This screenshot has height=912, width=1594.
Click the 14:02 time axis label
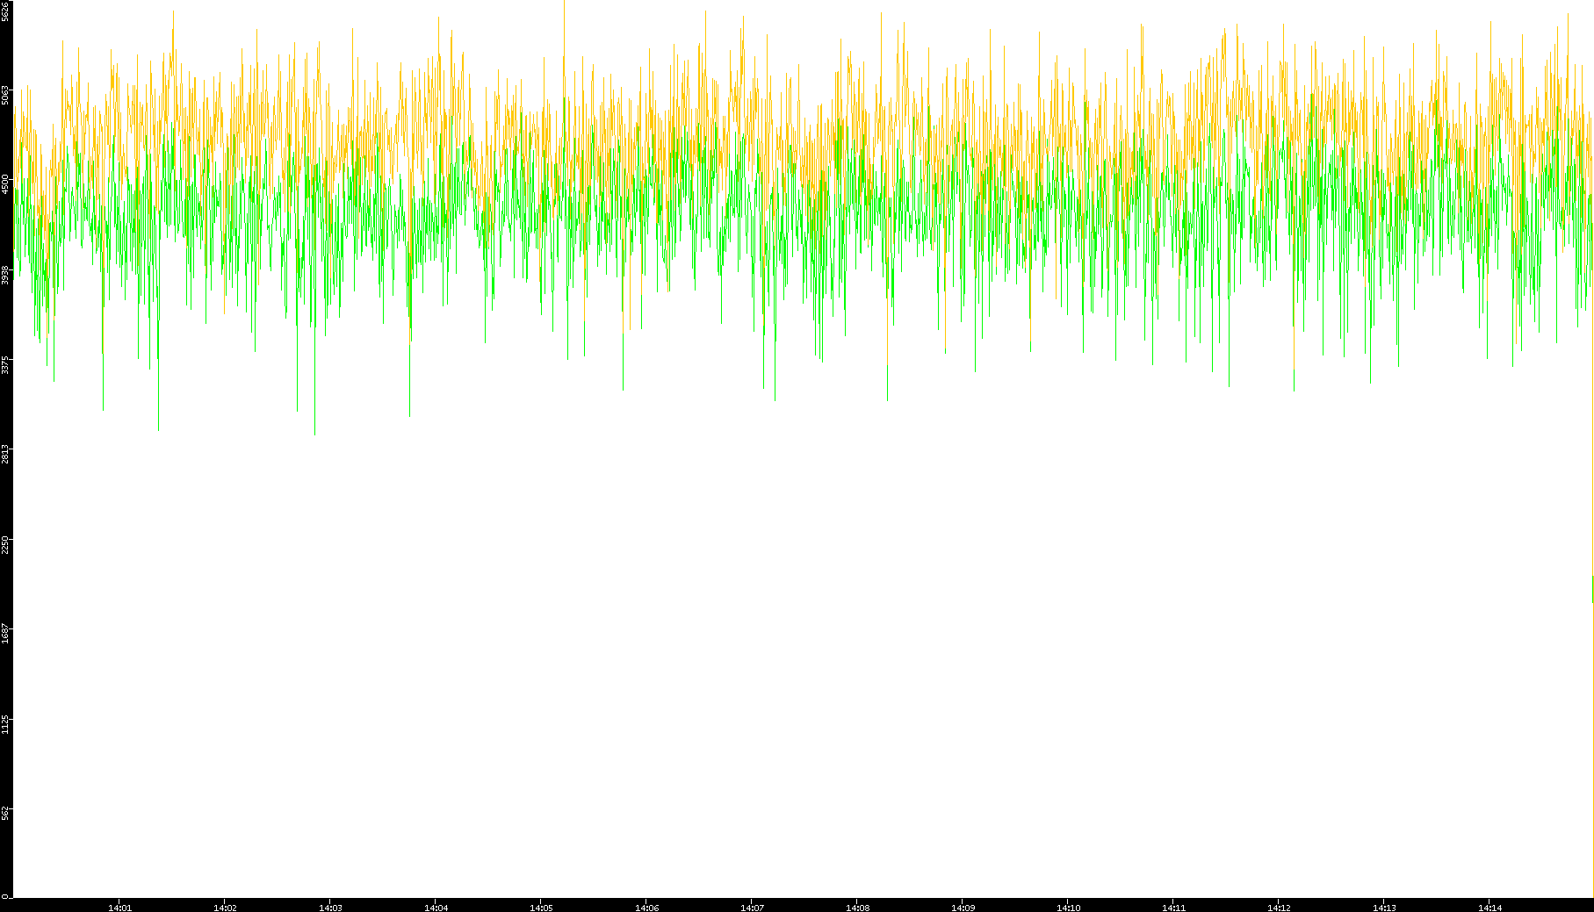[226, 908]
